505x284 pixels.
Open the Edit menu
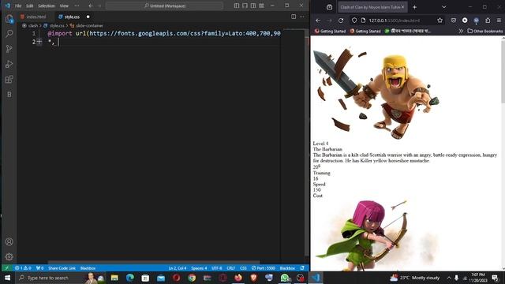coord(30,6)
